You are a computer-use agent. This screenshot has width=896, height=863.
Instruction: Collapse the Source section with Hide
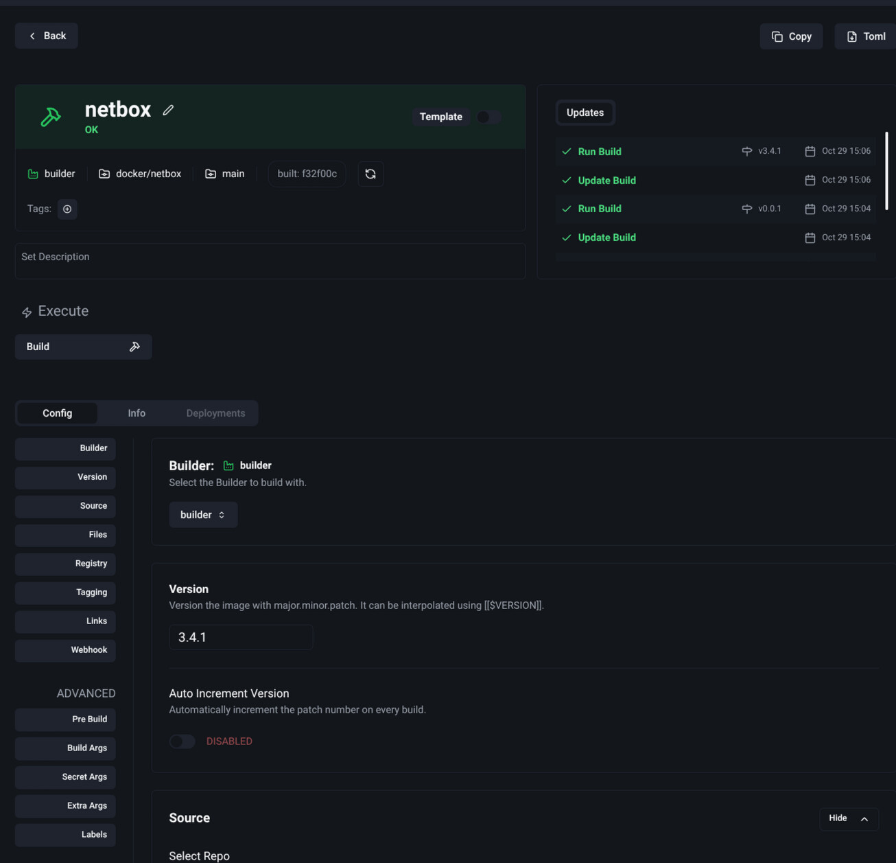click(x=849, y=818)
